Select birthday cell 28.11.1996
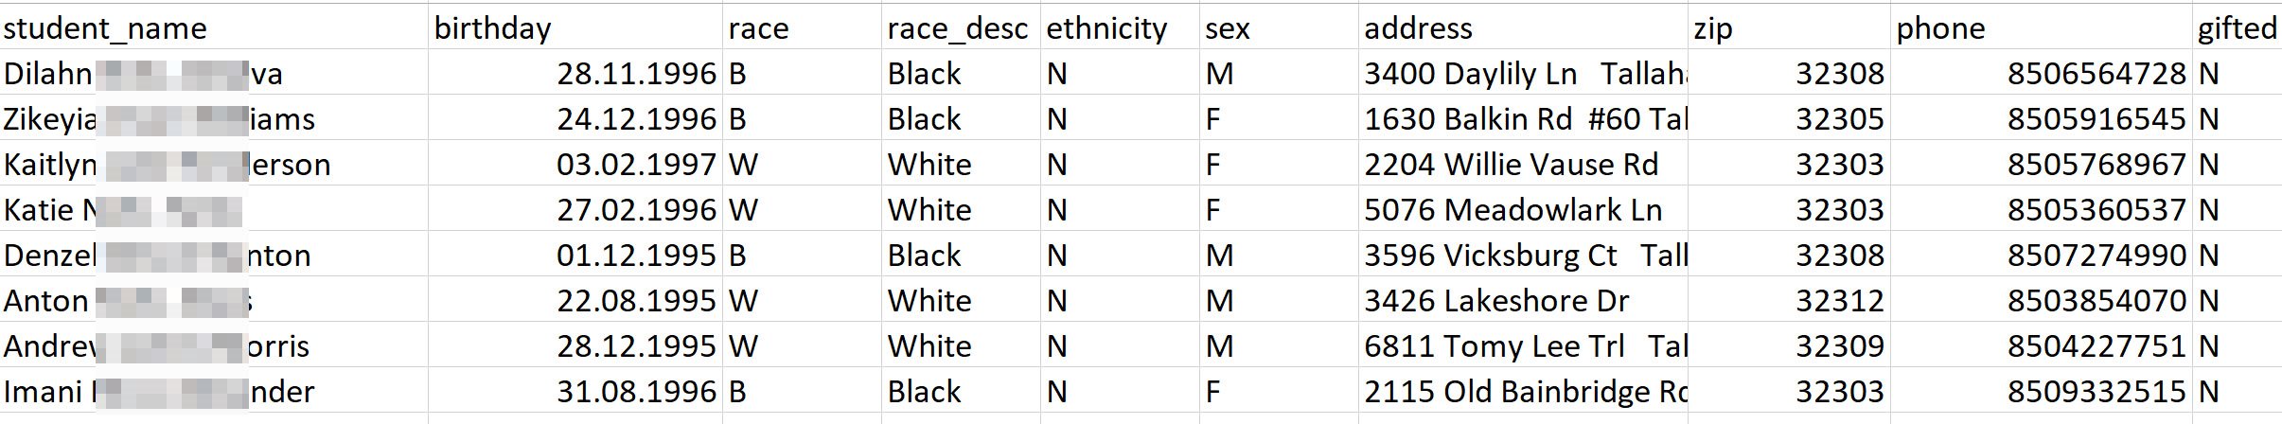2282x424 pixels. [636, 74]
